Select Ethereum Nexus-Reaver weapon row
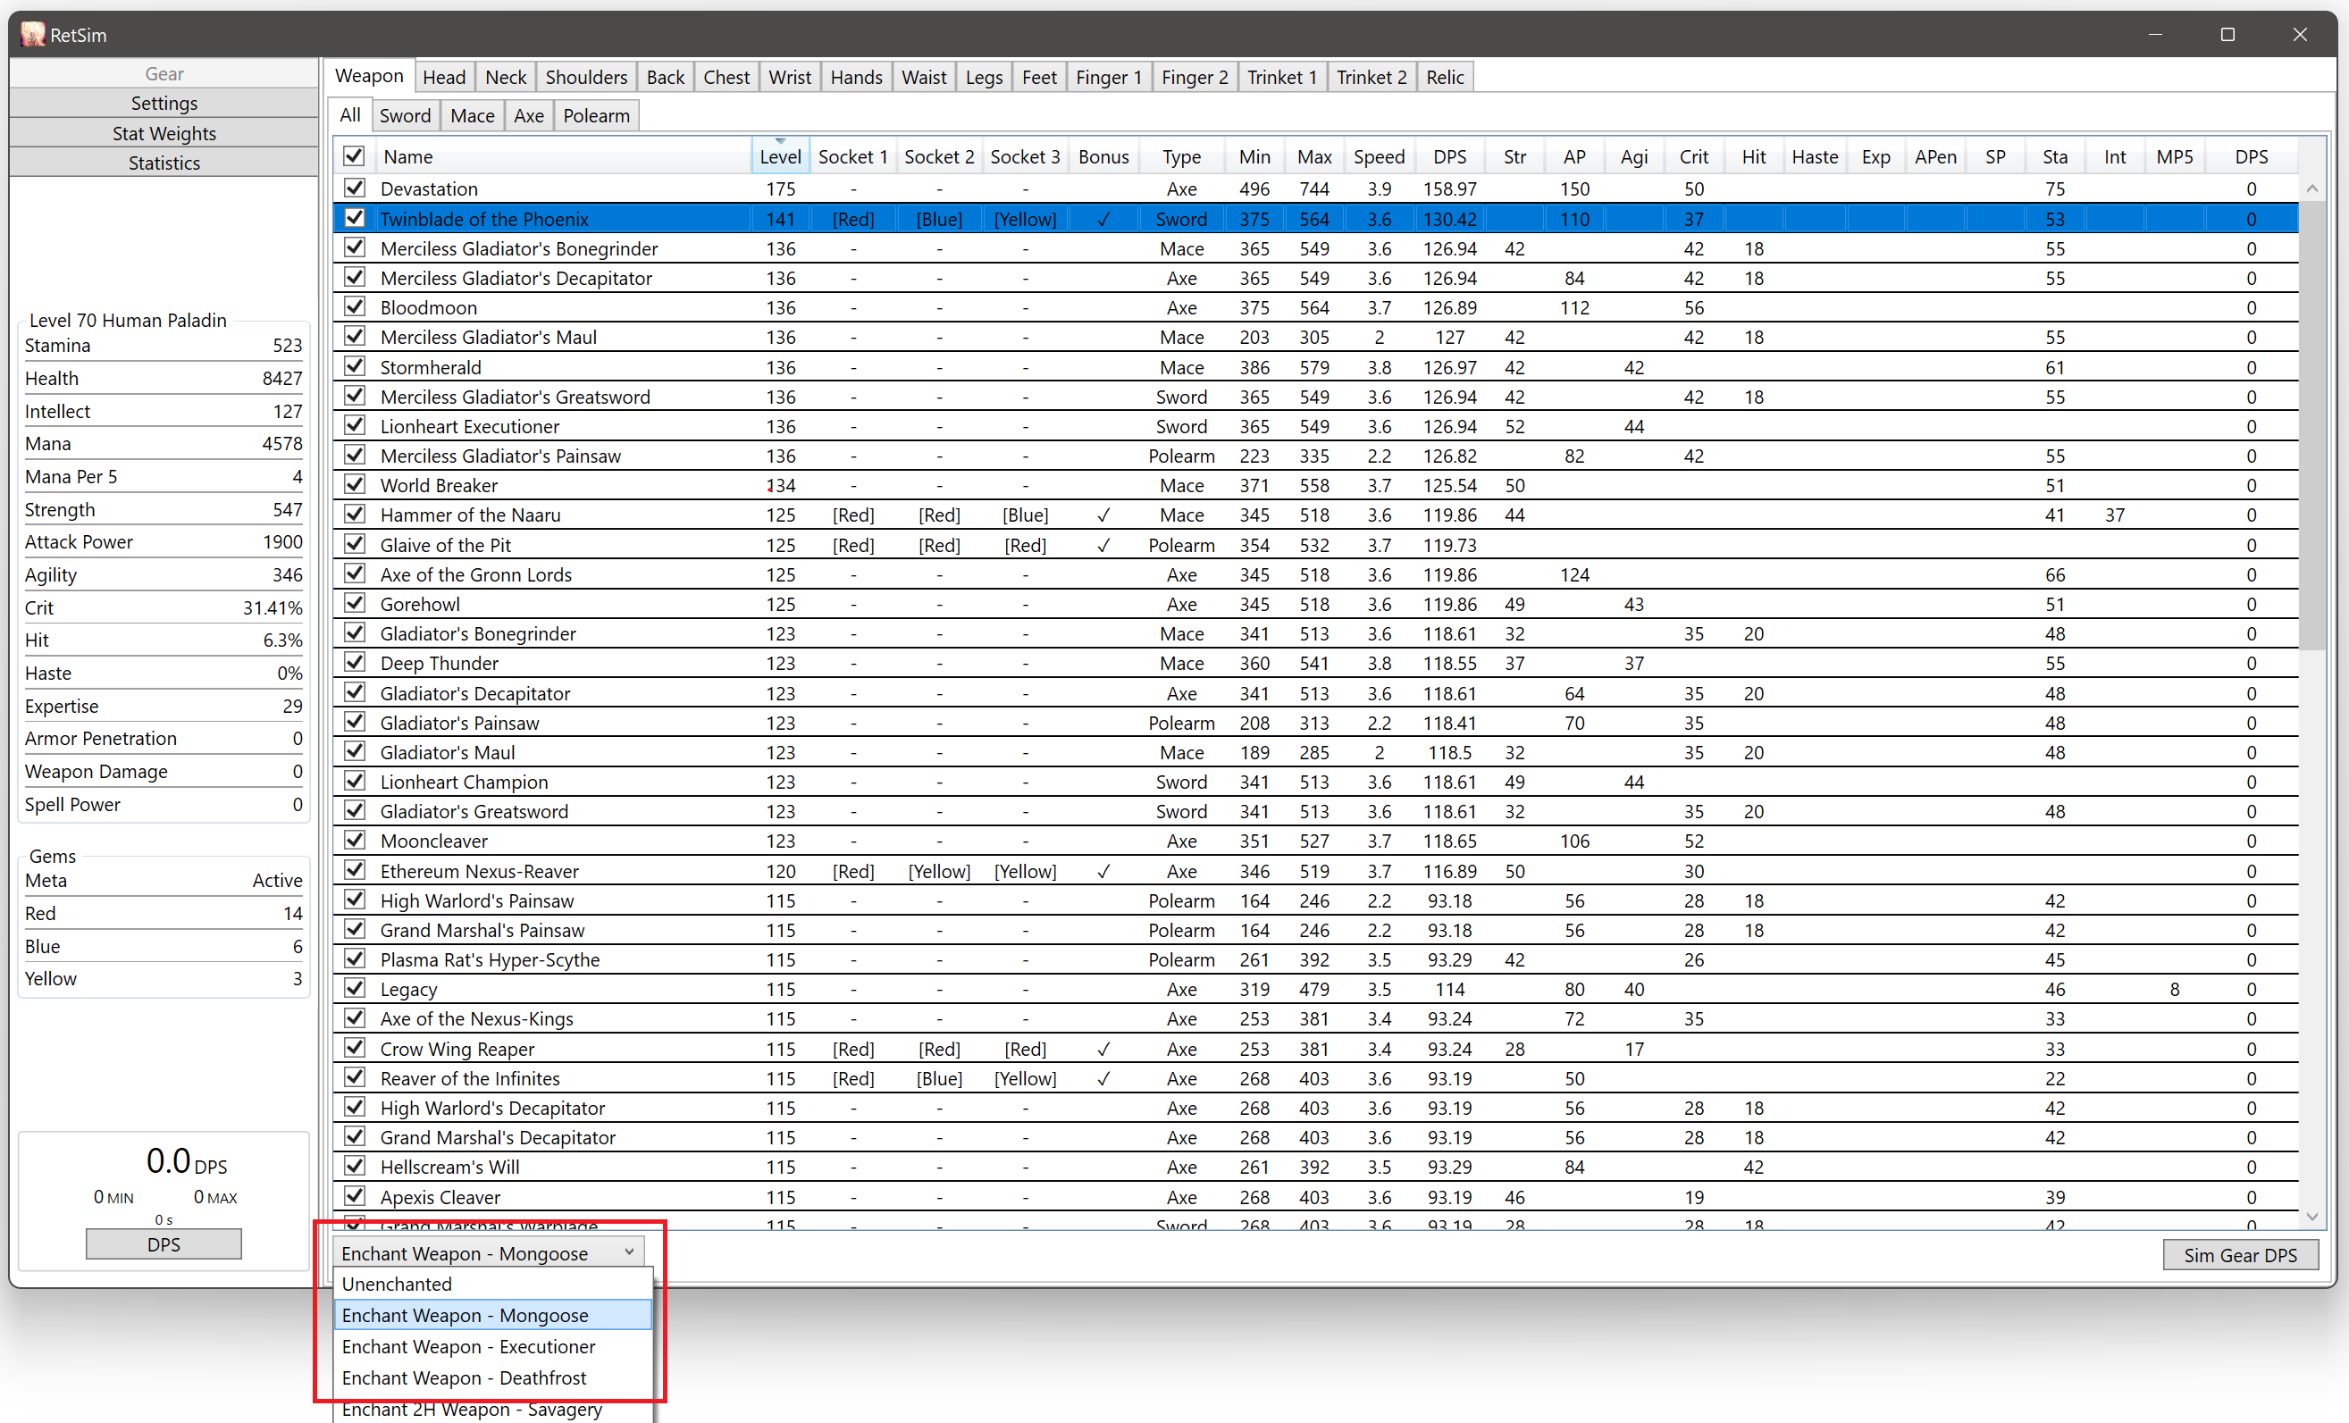 (x=1315, y=870)
